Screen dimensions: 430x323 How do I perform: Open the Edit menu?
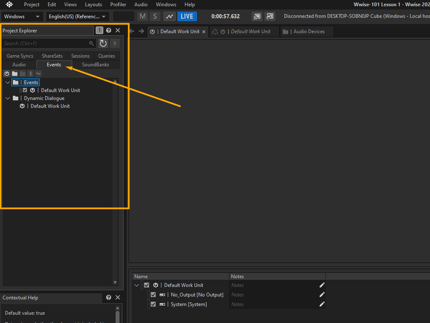coord(51,5)
